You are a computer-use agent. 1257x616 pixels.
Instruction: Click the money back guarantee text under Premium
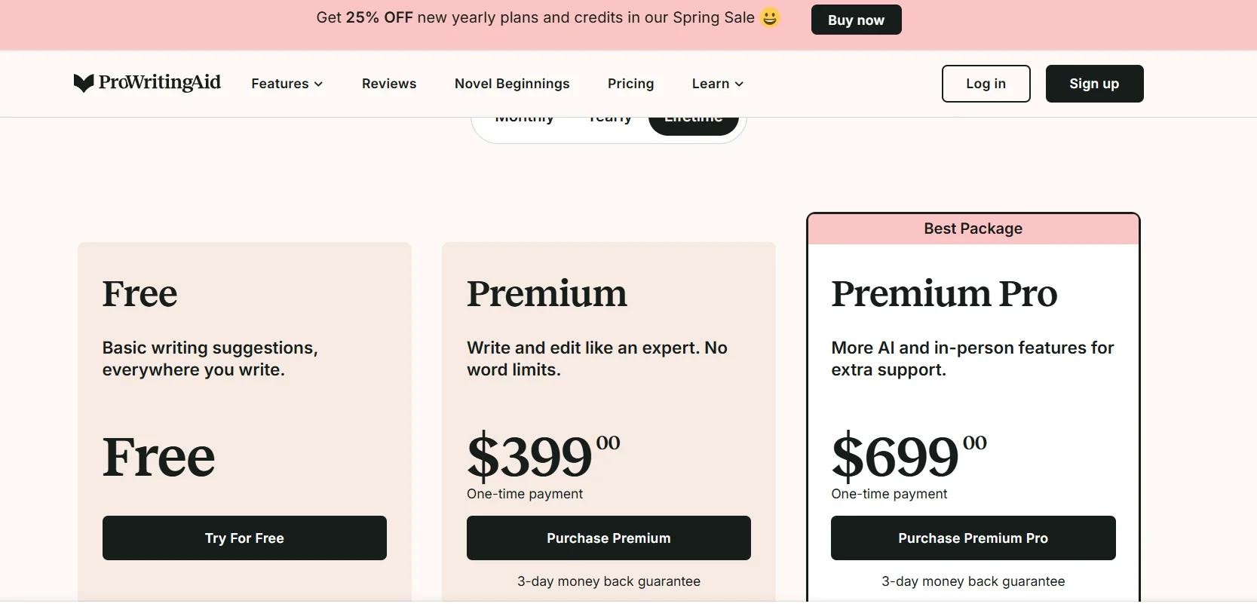609,581
